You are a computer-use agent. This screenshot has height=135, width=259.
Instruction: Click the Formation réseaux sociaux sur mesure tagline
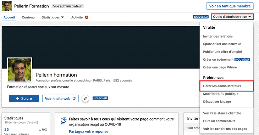coord(38,87)
